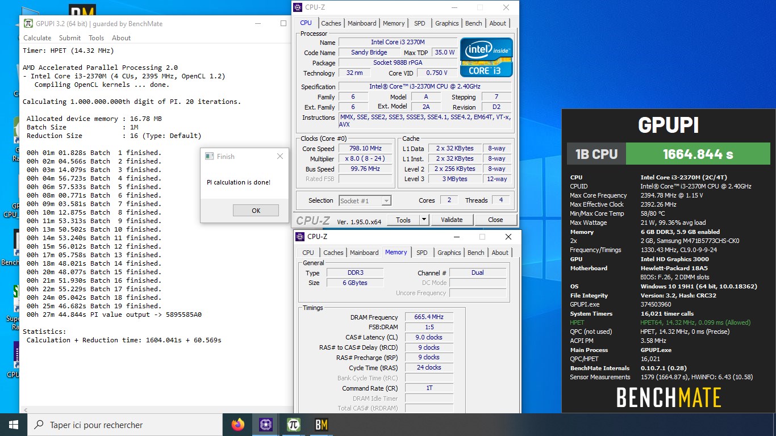The image size is (776, 436).
Task: Expand the Tools dropdown arrow in CPU-Z
Action: 424,220
